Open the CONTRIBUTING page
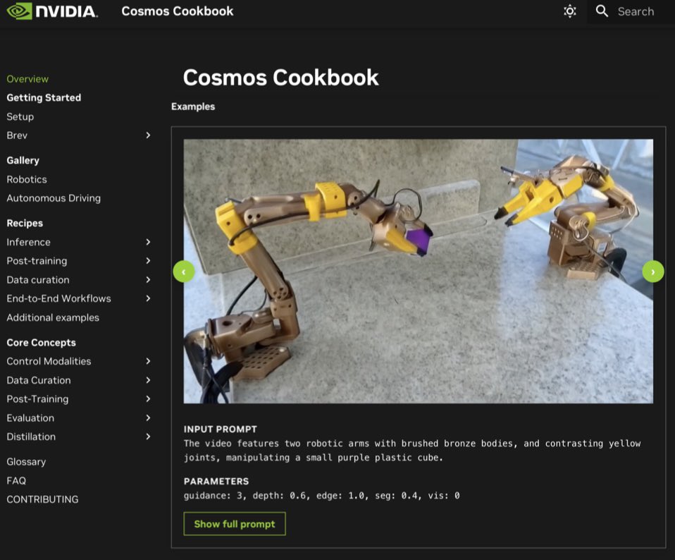This screenshot has height=560, width=675. pyautogui.click(x=42, y=499)
